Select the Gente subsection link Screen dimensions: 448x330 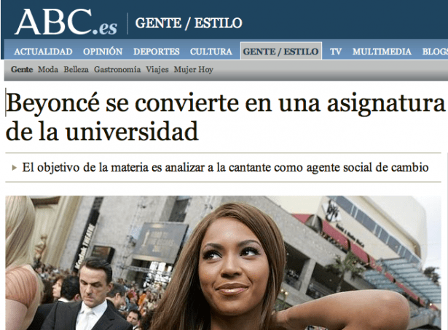(22, 70)
